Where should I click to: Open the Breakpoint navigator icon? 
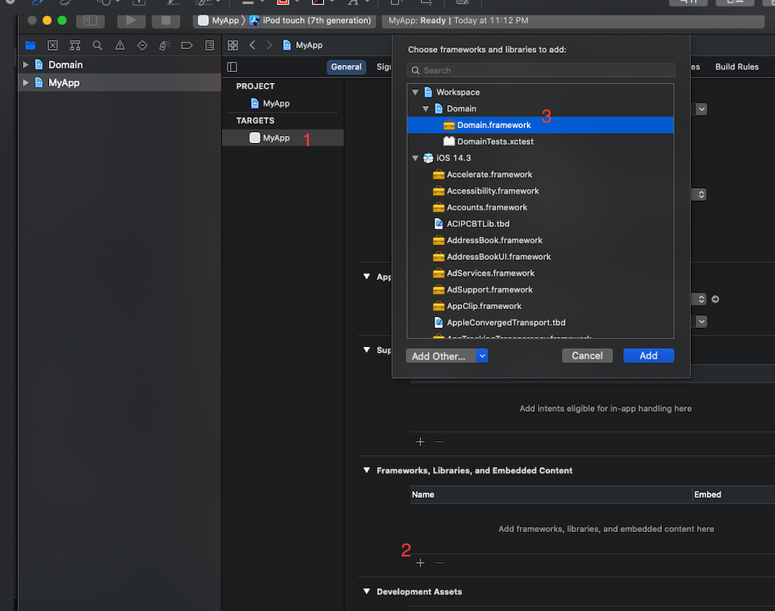pos(186,46)
